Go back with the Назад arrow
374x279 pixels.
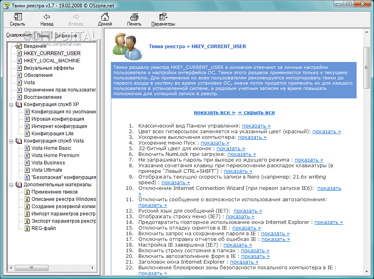47,17
